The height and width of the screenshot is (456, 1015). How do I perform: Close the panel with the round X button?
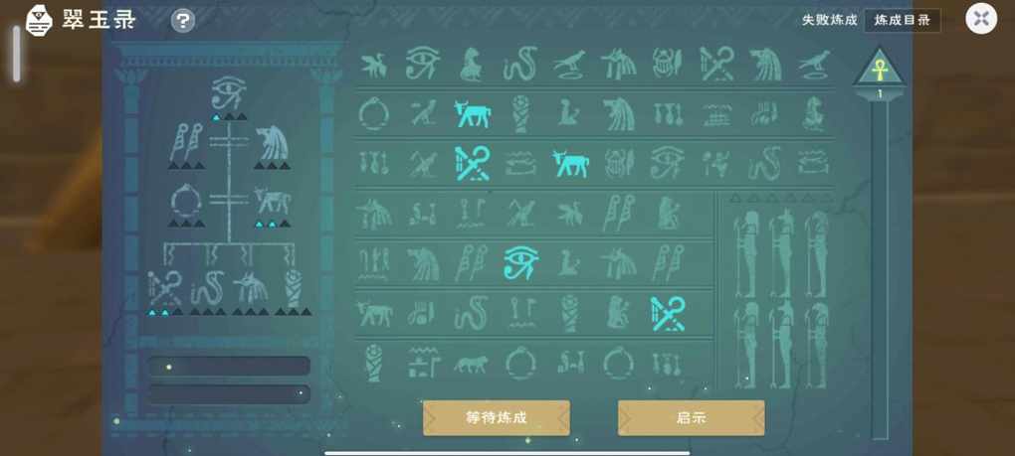(981, 18)
